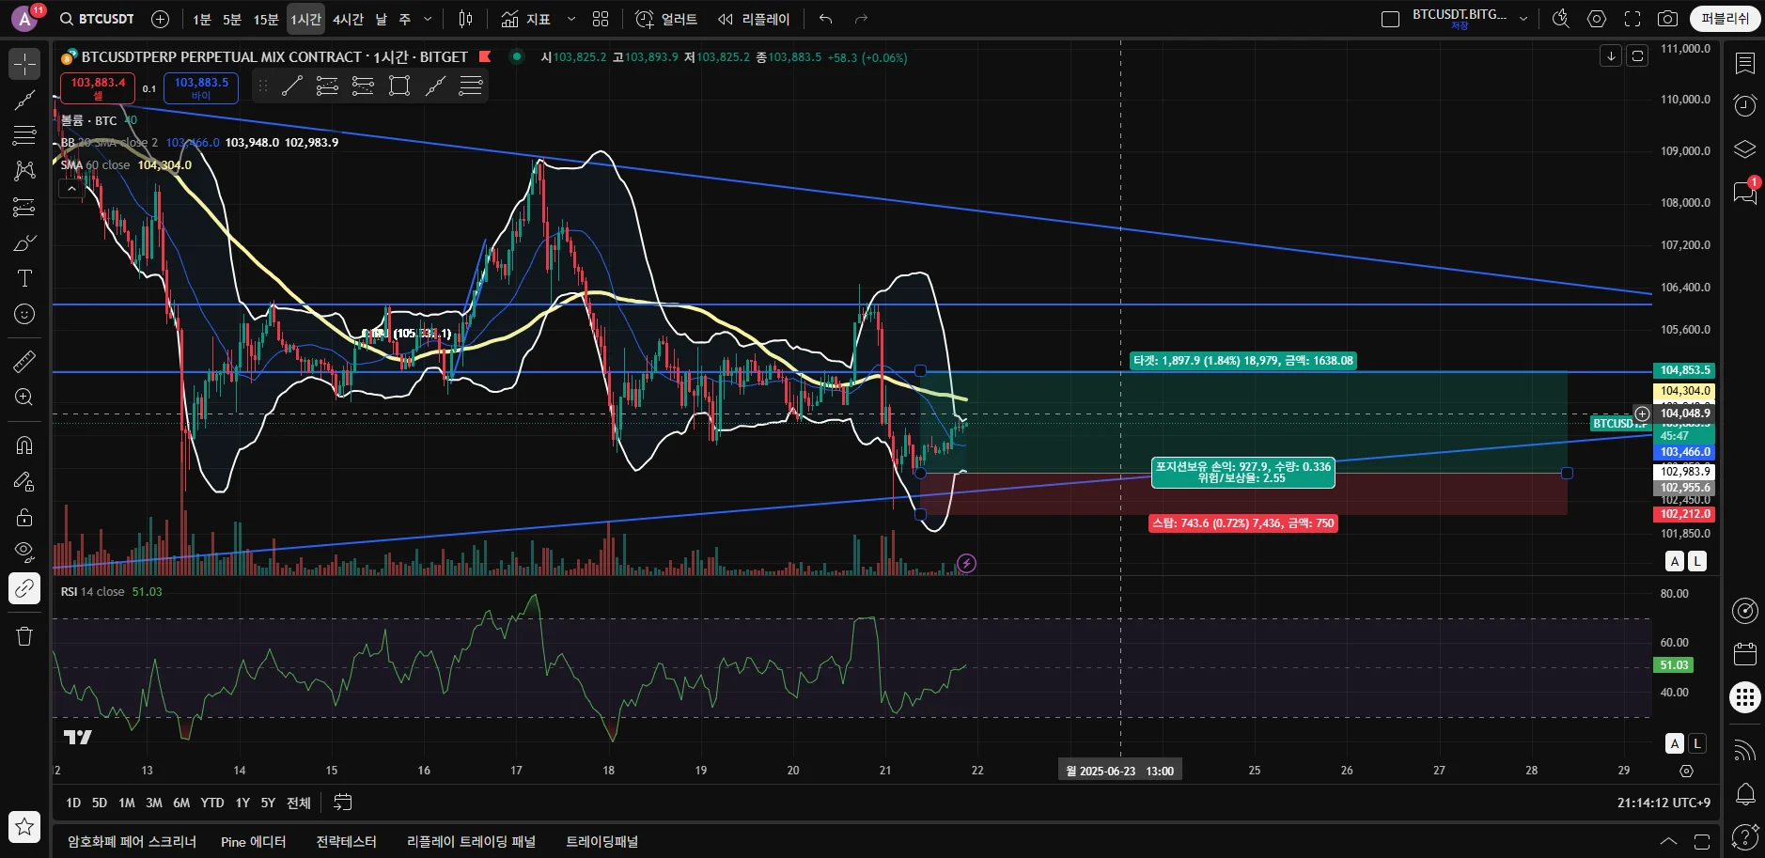Enter fullscreen mode
Image resolution: width=1765 pixels, height=858 pixels.
click(1632, 19)
